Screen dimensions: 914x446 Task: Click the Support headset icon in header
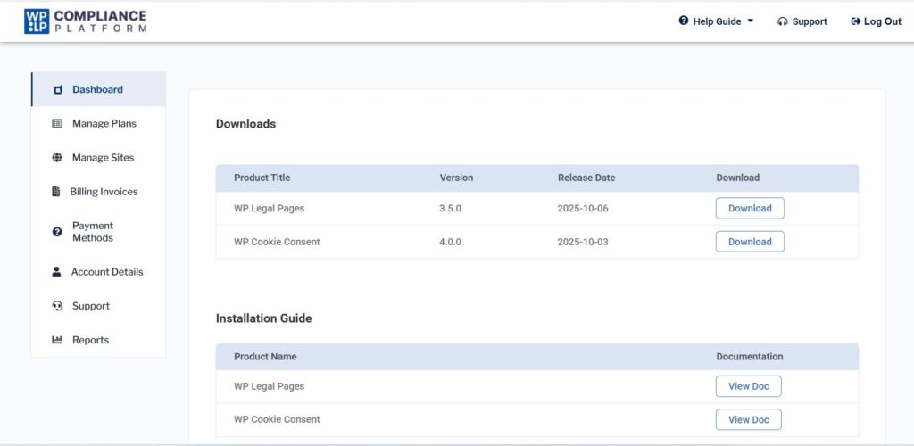coord(783,21)
